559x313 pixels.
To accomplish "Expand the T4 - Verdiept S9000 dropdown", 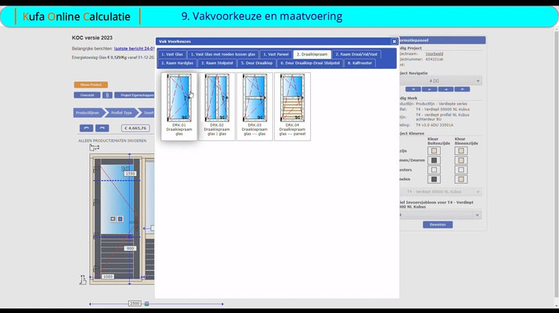I will [x=440, y=192].
